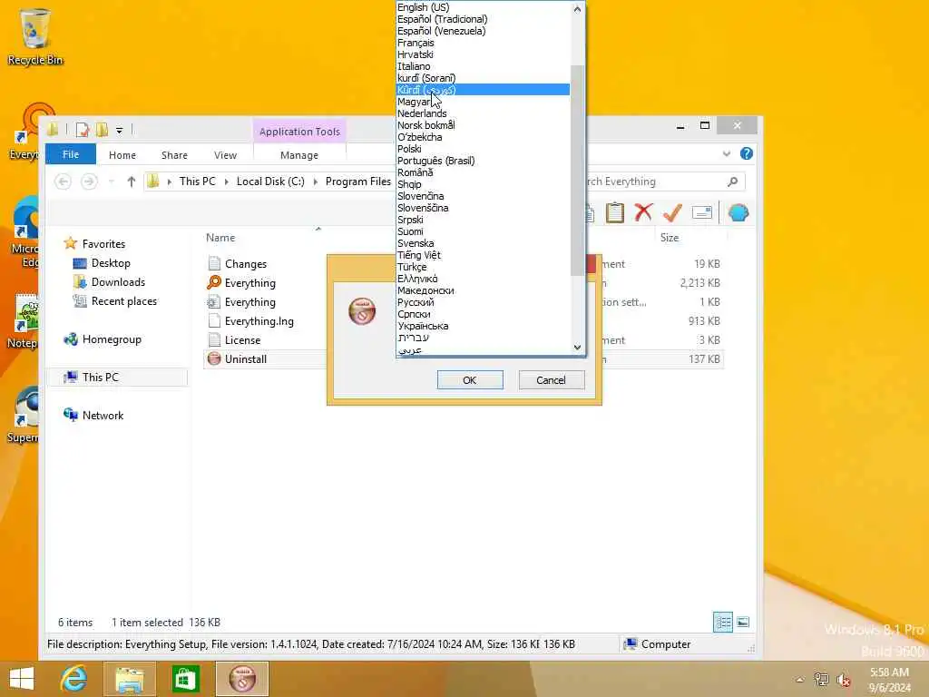
Task: Switch to details view layout icon
Action: point(723,623)
